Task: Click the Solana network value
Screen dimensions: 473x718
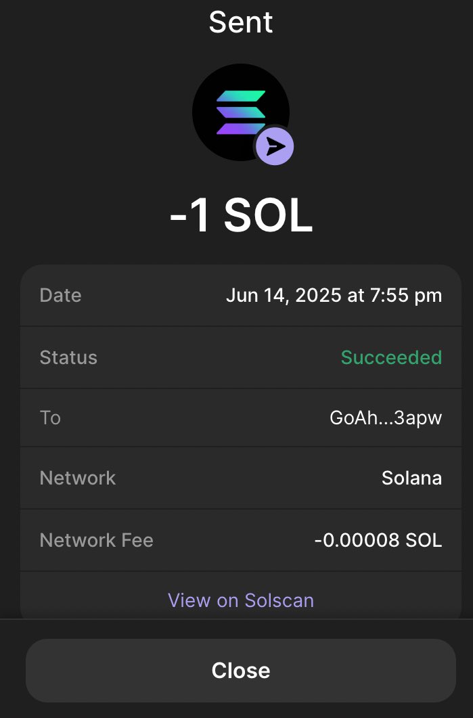Action: [x=411, y=478]
